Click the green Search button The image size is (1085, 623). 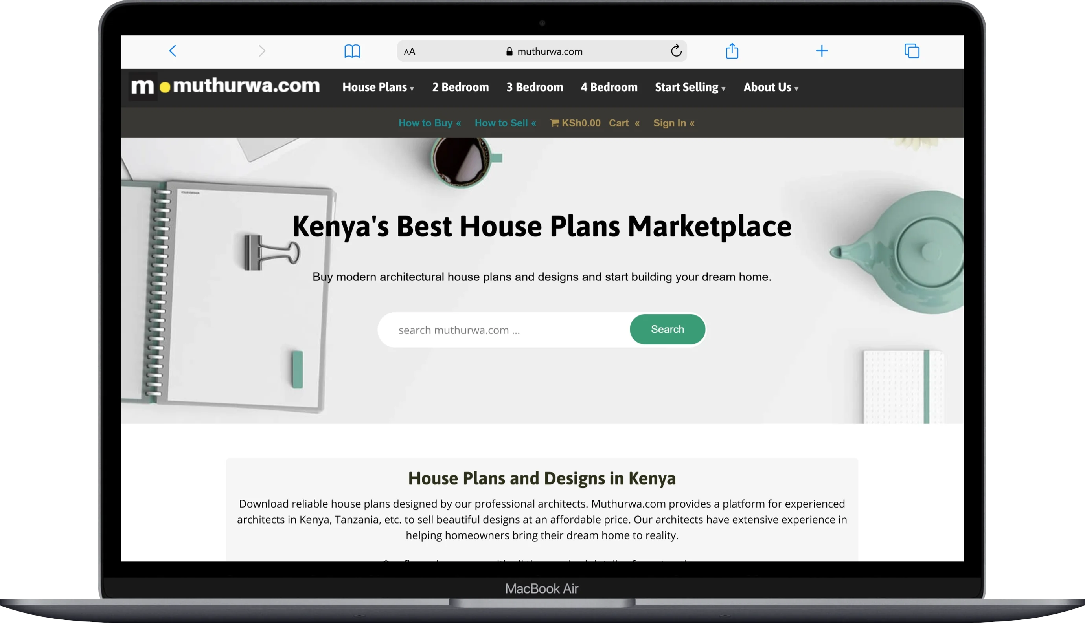pos(667,329)
